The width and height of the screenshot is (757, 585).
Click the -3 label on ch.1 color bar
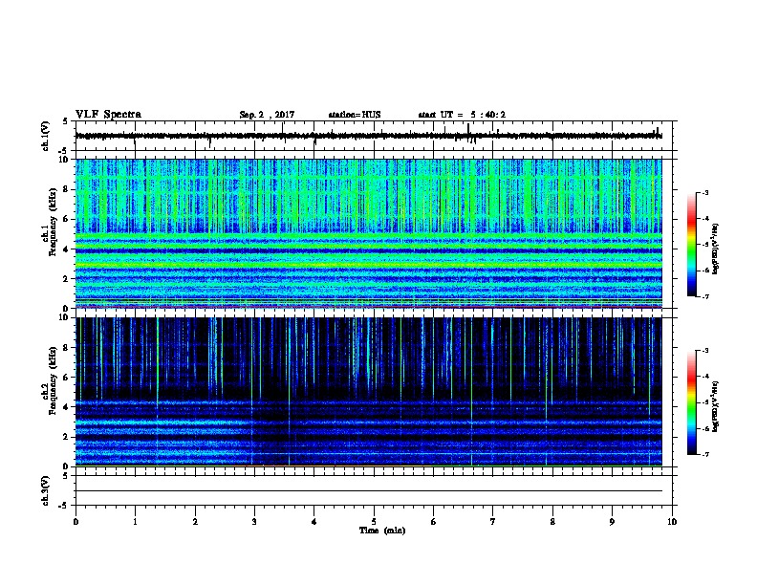coord(705,192)
